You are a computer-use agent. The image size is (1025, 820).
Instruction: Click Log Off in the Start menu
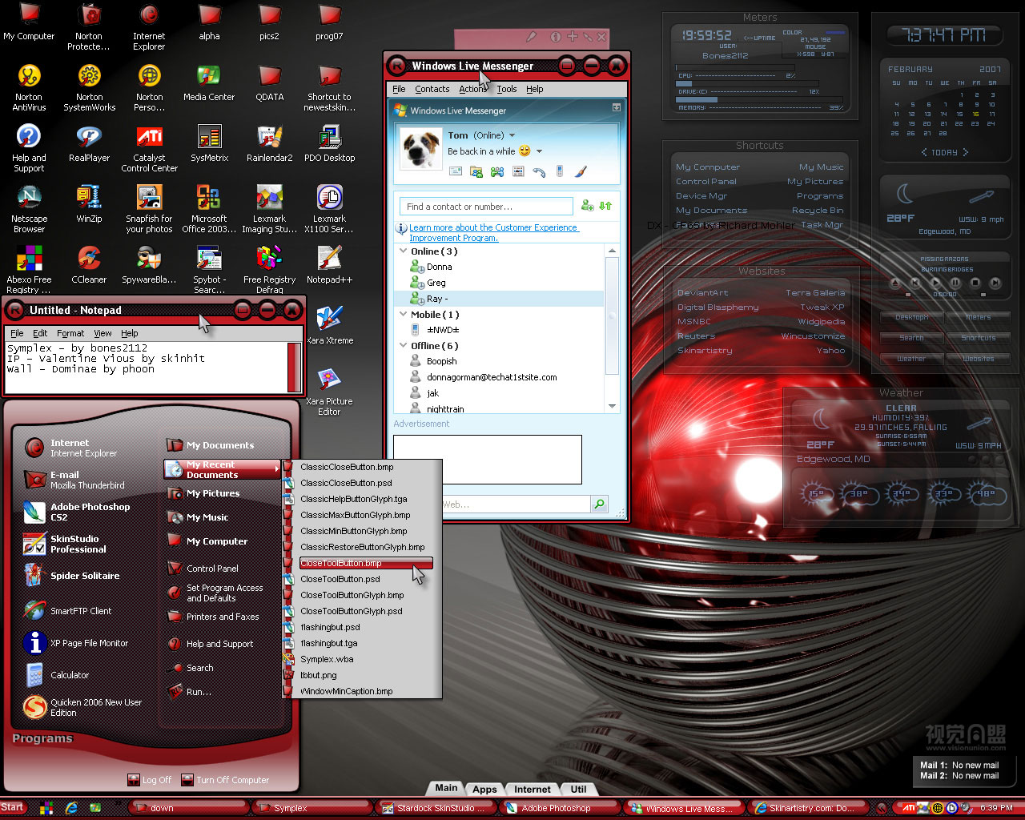150,780
